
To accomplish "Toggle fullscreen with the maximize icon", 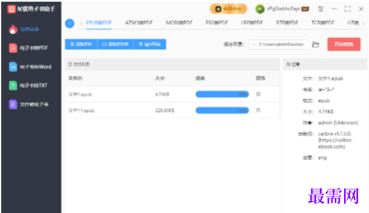I will click(348, 9).
